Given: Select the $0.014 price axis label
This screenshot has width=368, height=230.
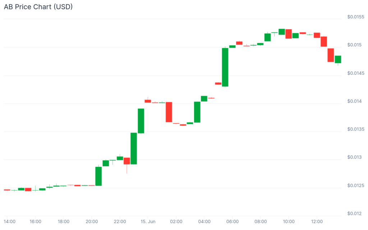Looking at the screenshot, I should [355, 101].
